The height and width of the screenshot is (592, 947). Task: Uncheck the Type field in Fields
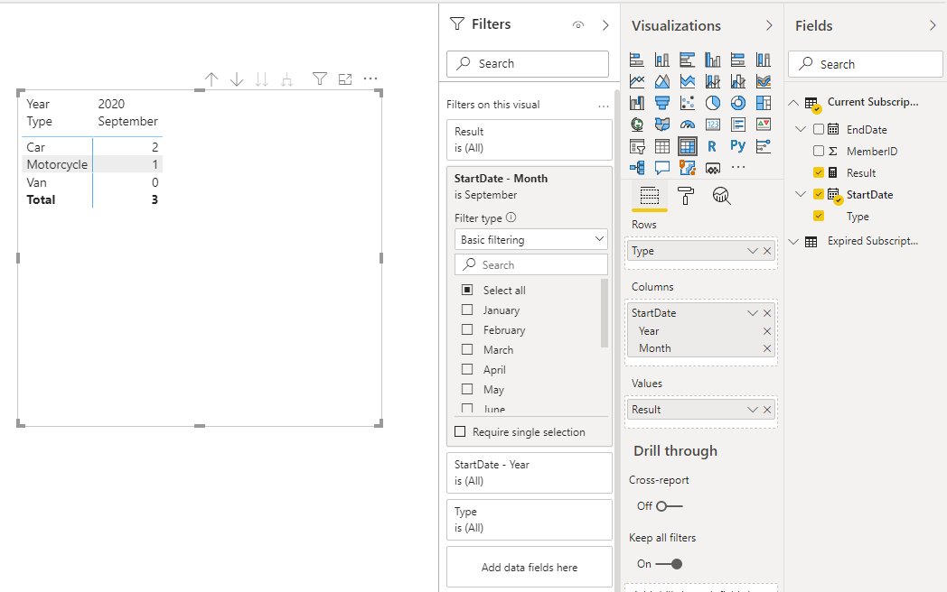(819, 216)
